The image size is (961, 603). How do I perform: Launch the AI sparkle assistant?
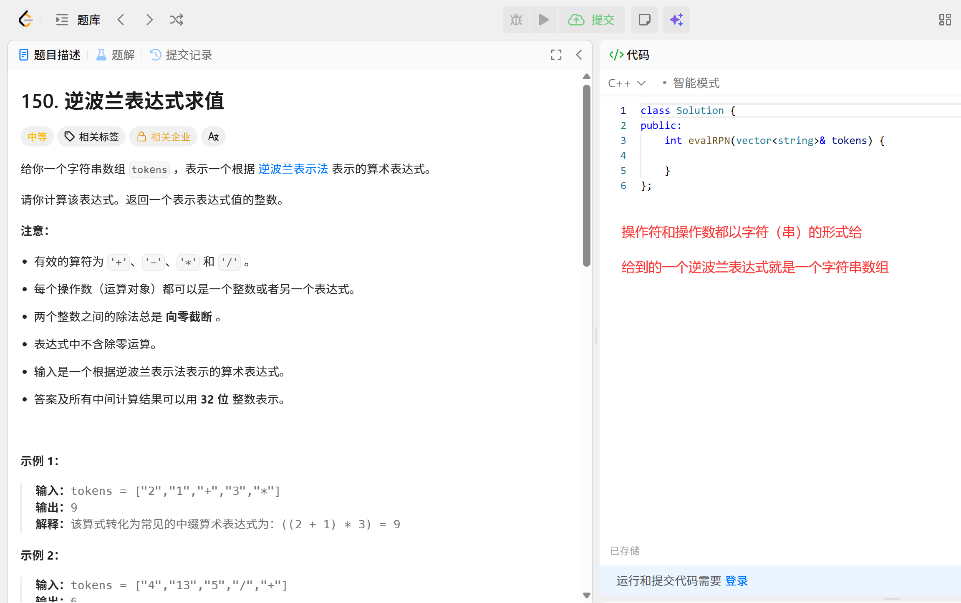(676, 20)
